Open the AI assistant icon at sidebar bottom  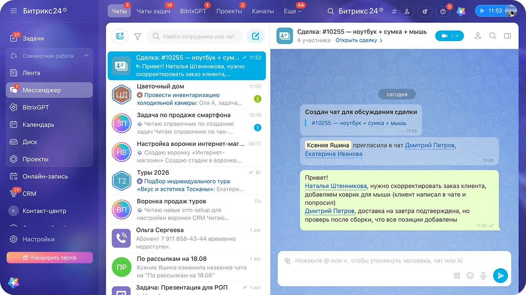[x=13, y=282]
